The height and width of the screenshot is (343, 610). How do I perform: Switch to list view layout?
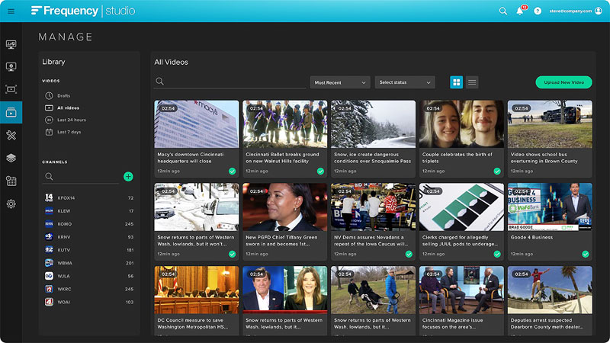coord(472,82)
